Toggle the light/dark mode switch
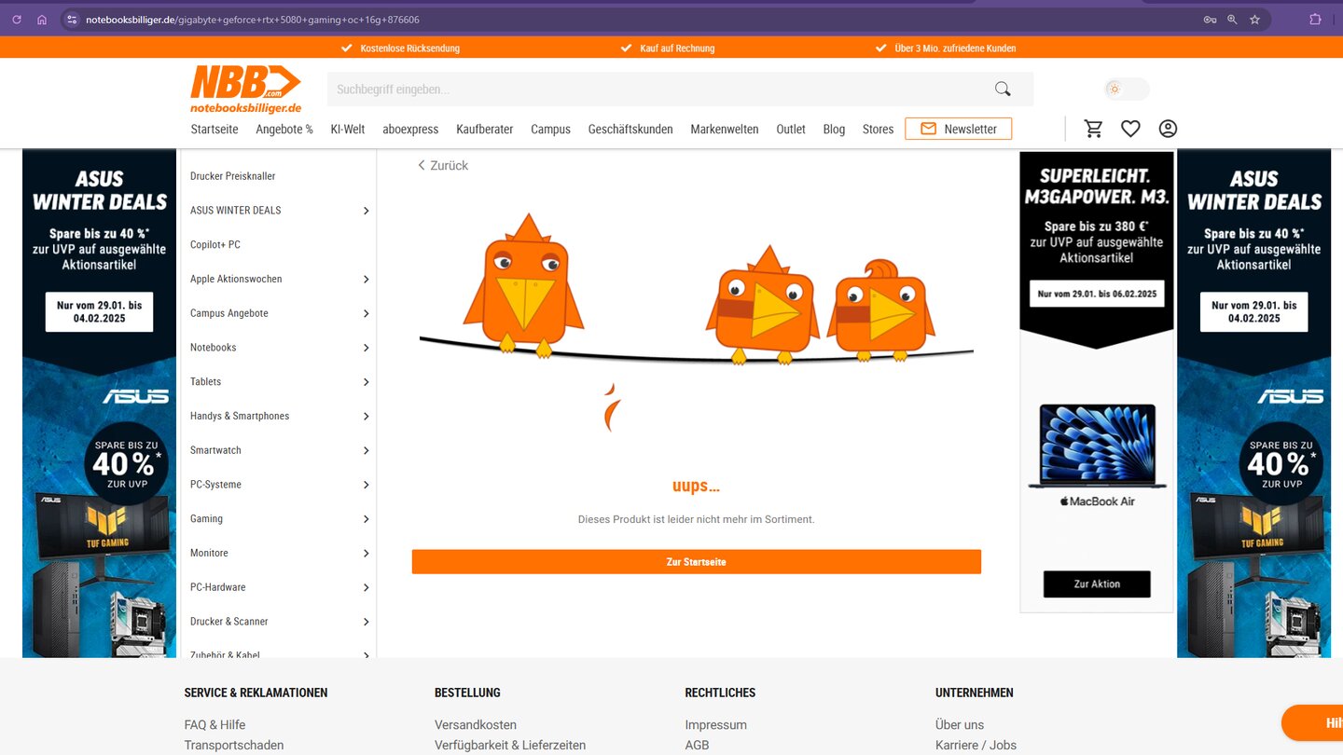Screen dimensions: 1343x755 [1126, 89]
